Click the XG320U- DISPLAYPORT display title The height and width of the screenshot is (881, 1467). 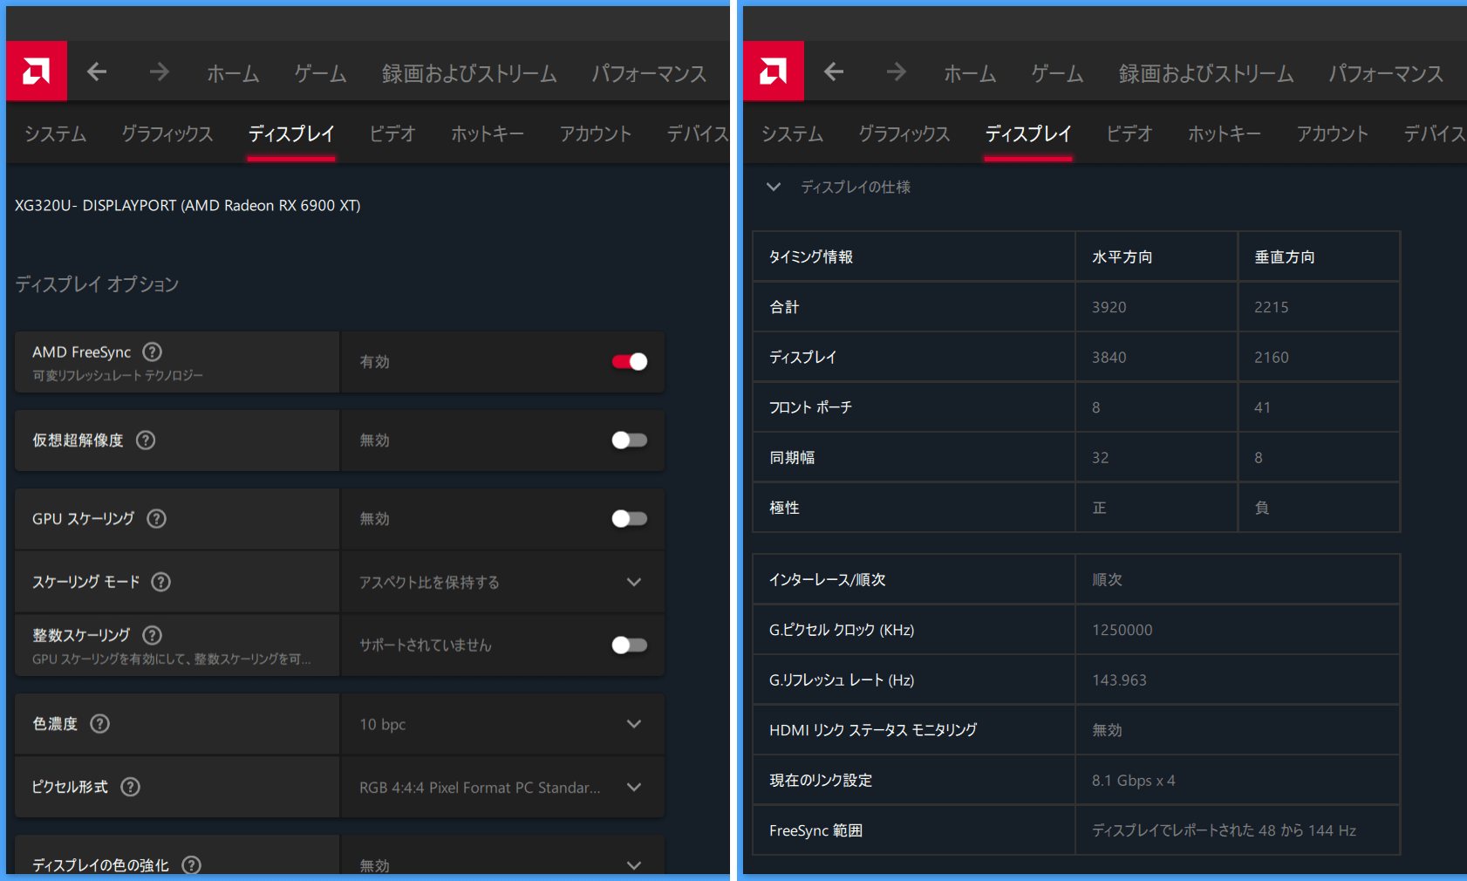(x=188, y=205)
